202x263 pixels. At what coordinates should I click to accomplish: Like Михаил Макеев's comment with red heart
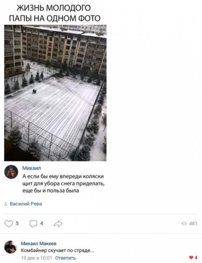pos(191,257)
